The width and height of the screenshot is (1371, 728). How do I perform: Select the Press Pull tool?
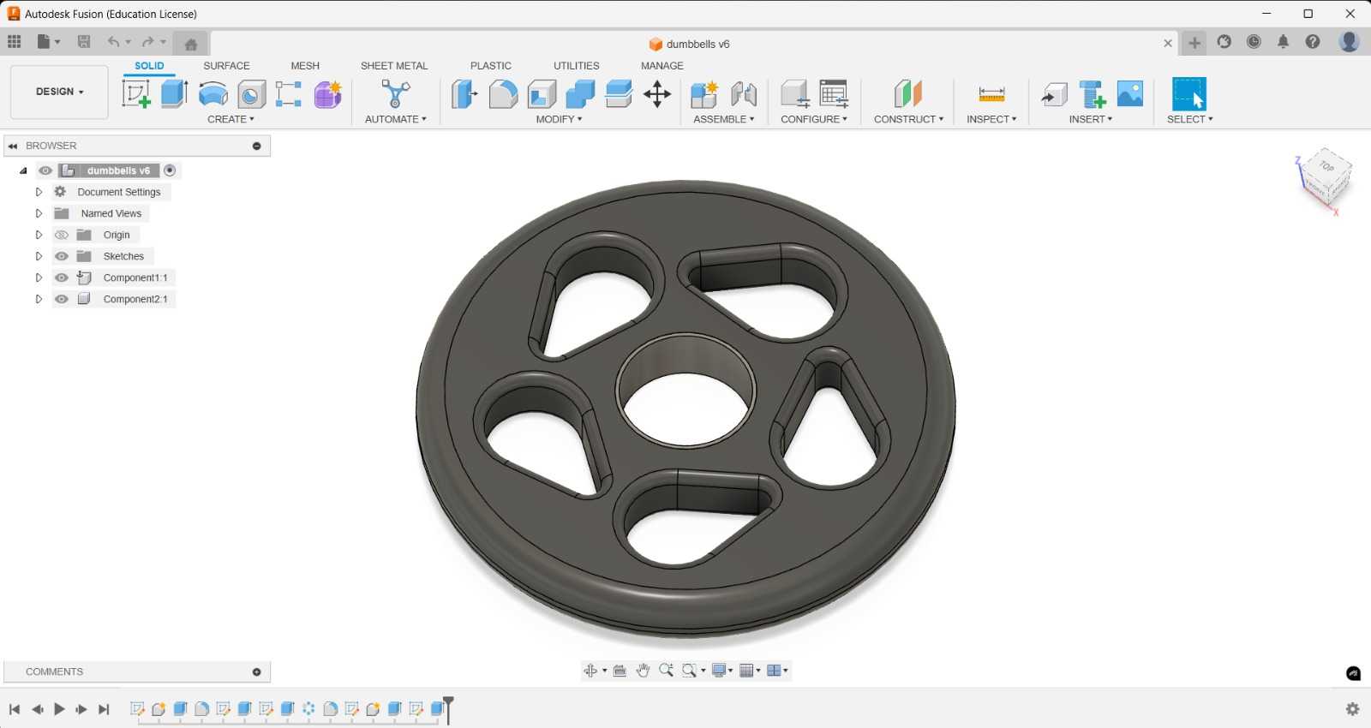464,94
